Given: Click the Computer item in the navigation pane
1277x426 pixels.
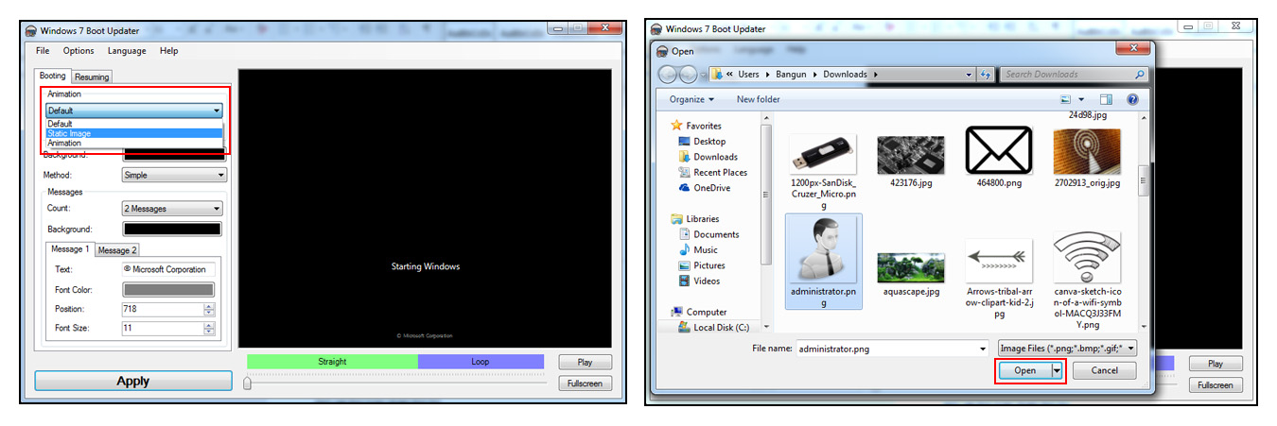Looking at the screenshot, I should [706, 312].
